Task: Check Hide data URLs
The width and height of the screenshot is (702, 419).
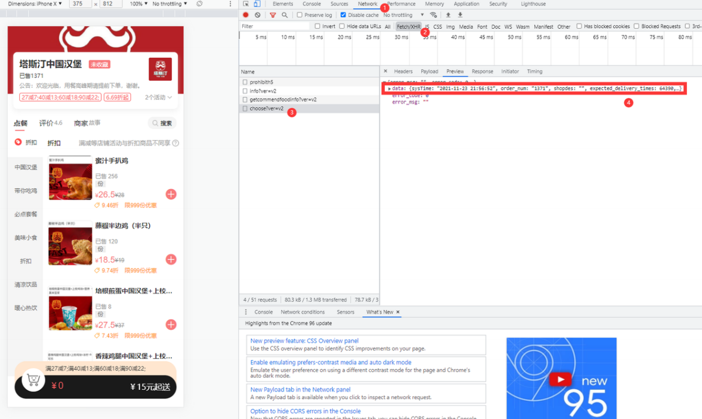Action: pyautogui.click(x=342, y=26)
